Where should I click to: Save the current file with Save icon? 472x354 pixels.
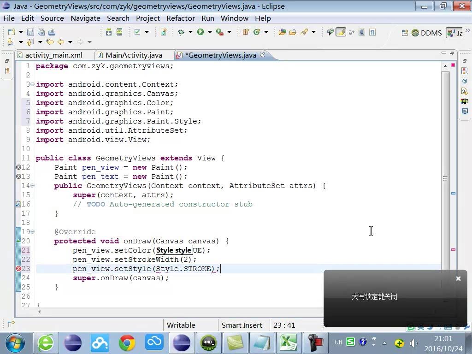click(x=30, y=32)
